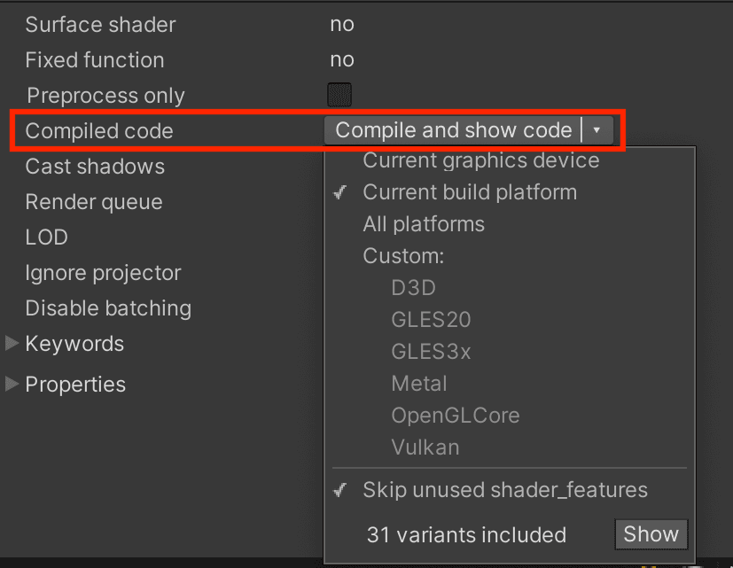
Task: Choose All platforms in the menu
Action: click(424, 224)
